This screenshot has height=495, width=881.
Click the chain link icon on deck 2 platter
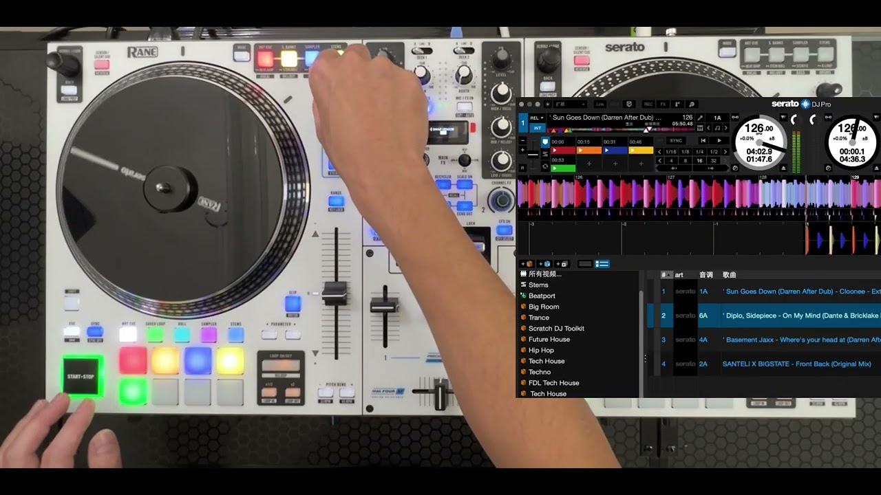point(829,117)
